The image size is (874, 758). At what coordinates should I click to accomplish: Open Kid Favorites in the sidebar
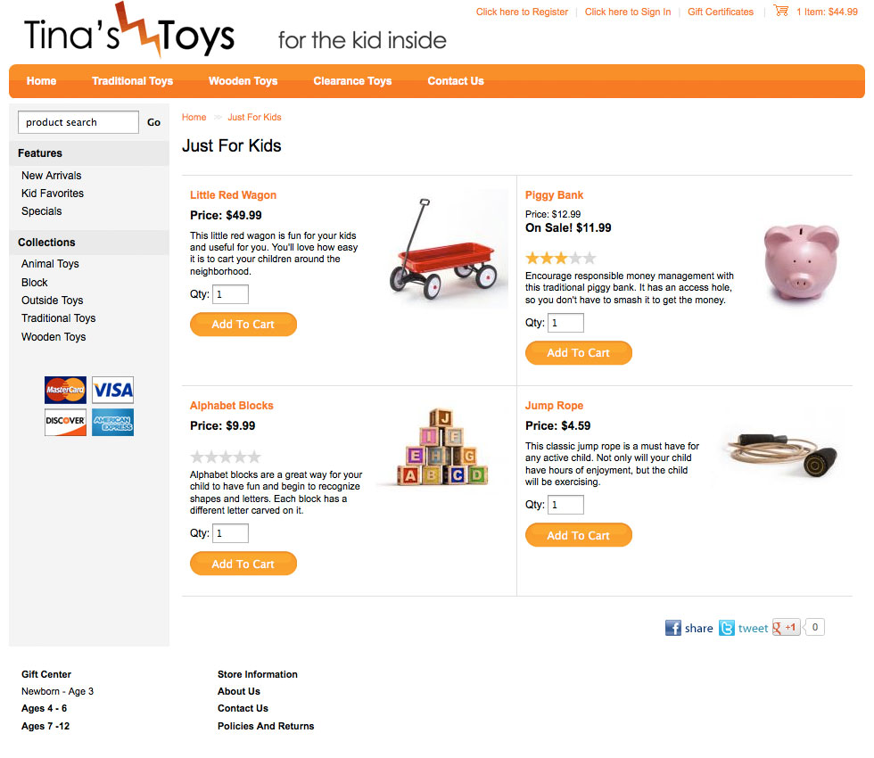[x=53, y=194]
